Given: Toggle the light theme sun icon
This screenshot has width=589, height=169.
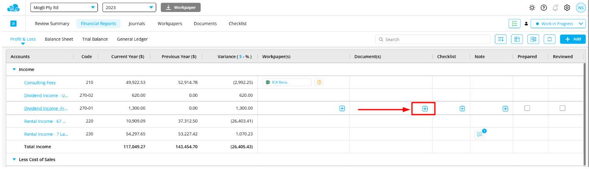Looking at the screenshot, I should [532, 7].
